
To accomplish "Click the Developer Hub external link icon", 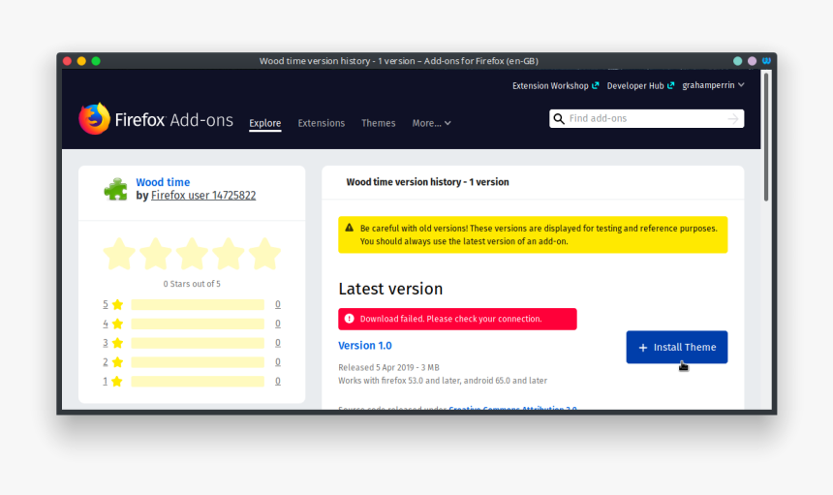I will point(671,85).
